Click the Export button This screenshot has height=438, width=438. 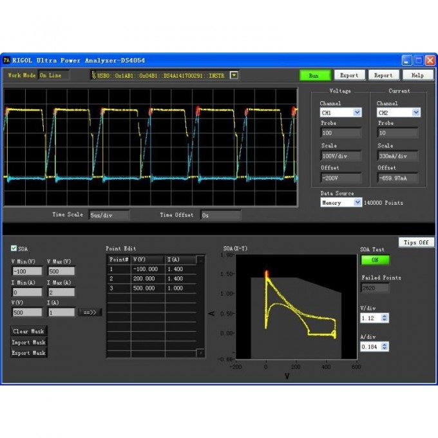pyautogui.click(x=350, y=75)
